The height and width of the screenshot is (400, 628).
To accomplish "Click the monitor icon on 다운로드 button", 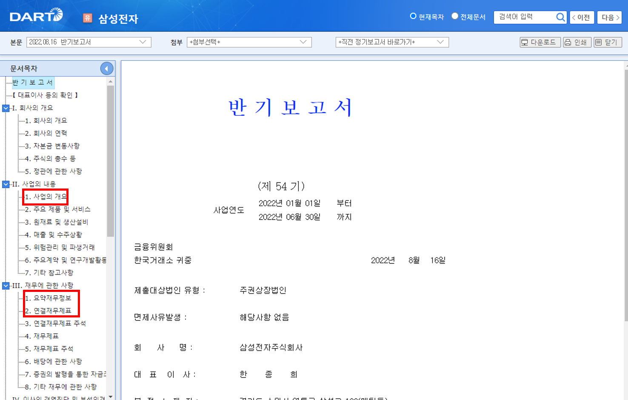I will pos(524,42).
